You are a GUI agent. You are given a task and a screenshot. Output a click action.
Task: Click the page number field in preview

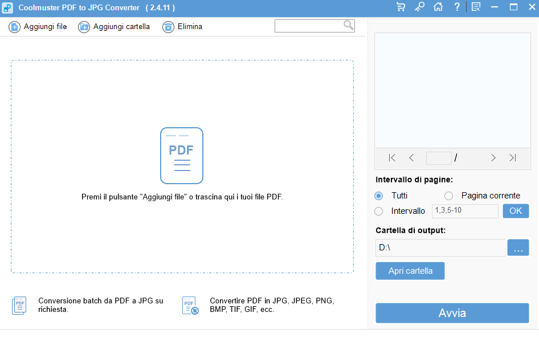pos(439,158)
